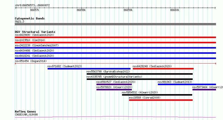This screenshot has width=223, height=120.
Task: Open the nsv5854532 (Almarri2020) label
Action: [140, 92]
